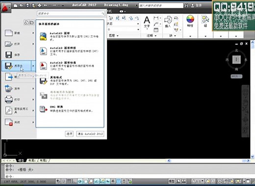Open the dimension tool dropdown arrow
The width and height of the screenshot is (255, 186).
pos(160,18)
